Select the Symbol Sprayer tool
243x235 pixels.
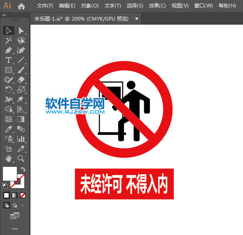click(9, 139)
